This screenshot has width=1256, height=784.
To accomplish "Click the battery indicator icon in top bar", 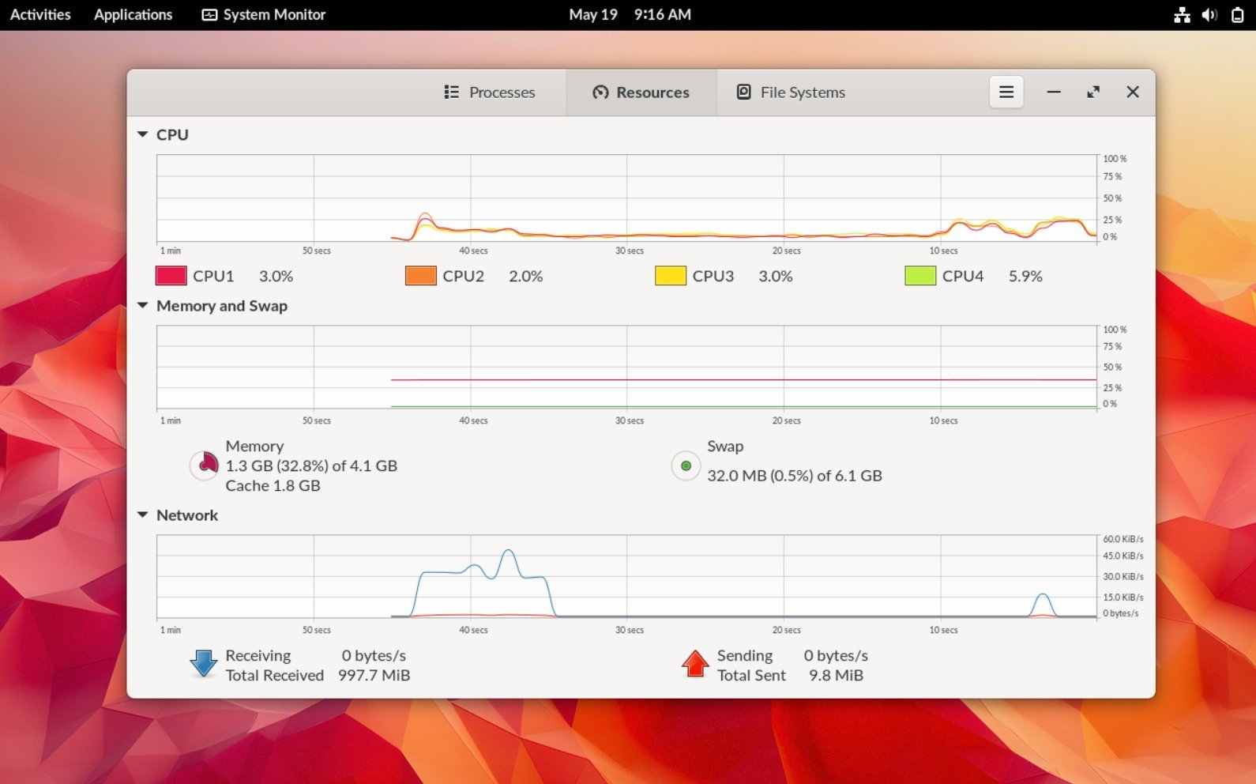I will pos(1237,15).
